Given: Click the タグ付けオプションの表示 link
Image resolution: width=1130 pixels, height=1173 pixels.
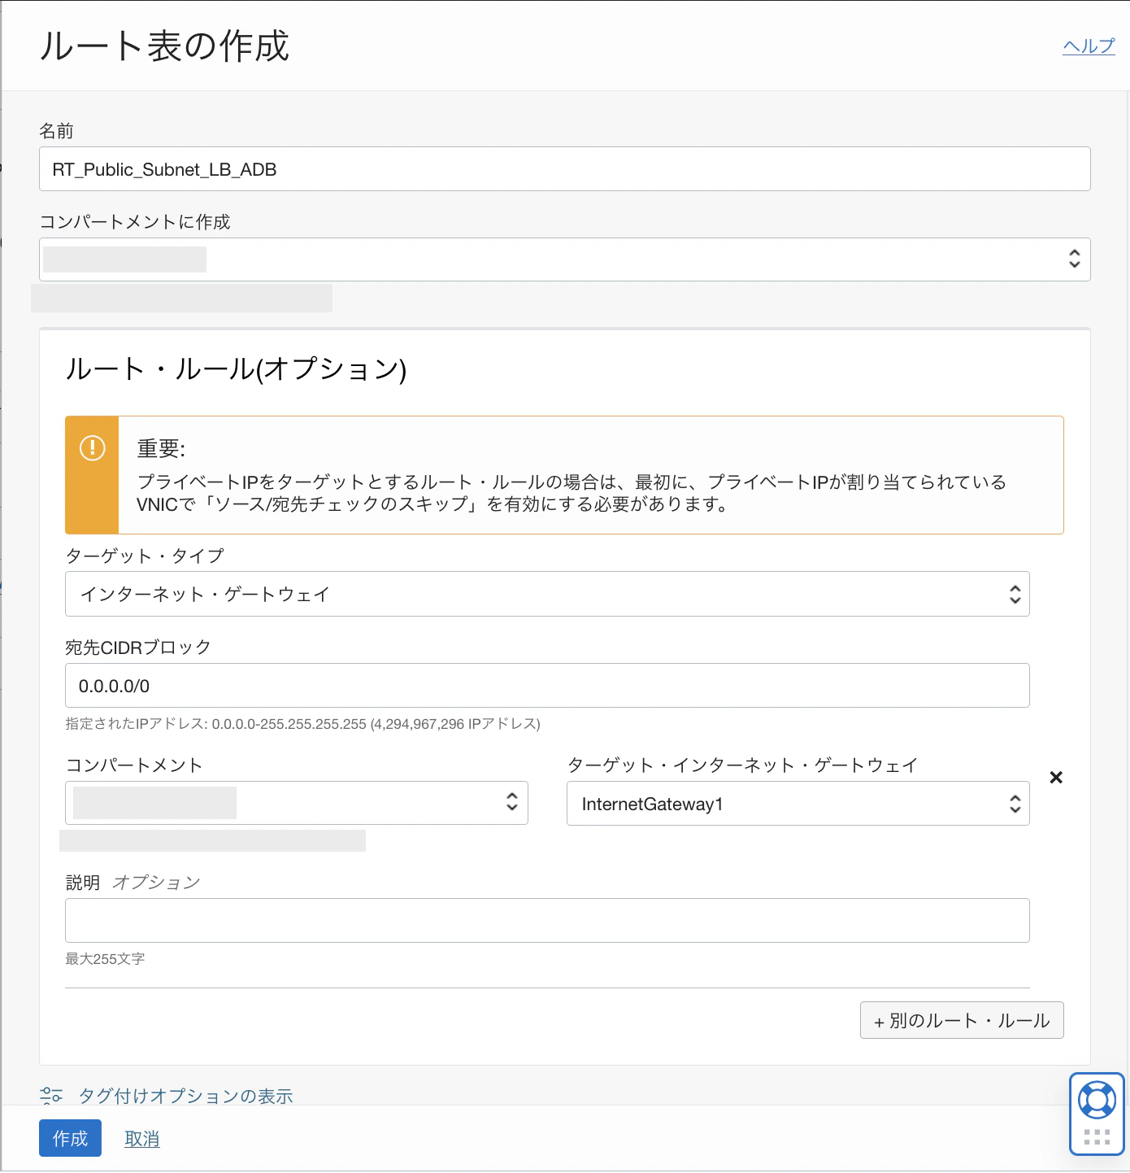Looking at the screenshot, I should tap(185, 1096).
